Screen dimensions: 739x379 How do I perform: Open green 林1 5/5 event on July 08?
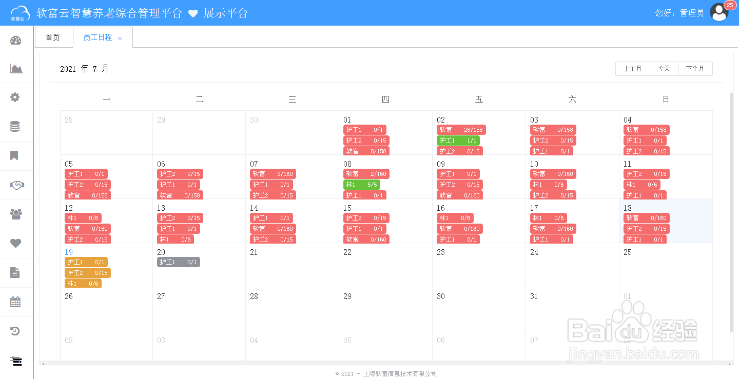362,185
